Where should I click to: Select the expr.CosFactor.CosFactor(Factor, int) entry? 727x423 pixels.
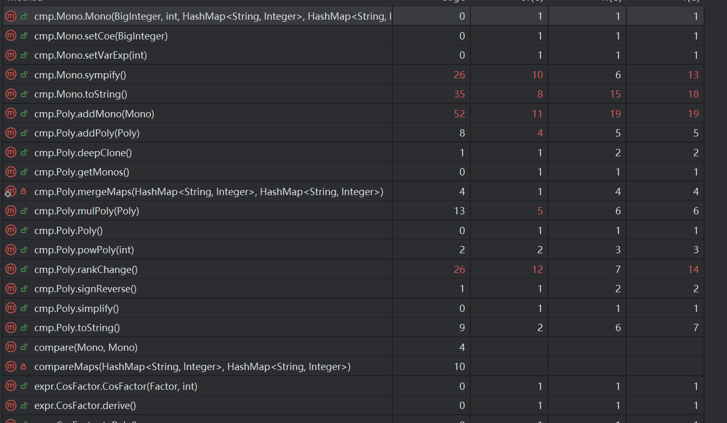click(116, 386)
